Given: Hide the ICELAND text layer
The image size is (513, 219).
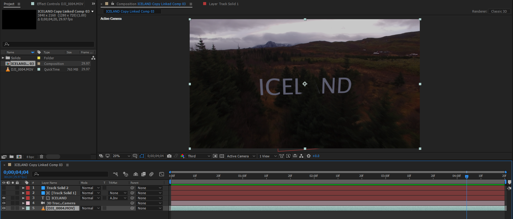Looking at the screenshot, I should tap(4, 198).
